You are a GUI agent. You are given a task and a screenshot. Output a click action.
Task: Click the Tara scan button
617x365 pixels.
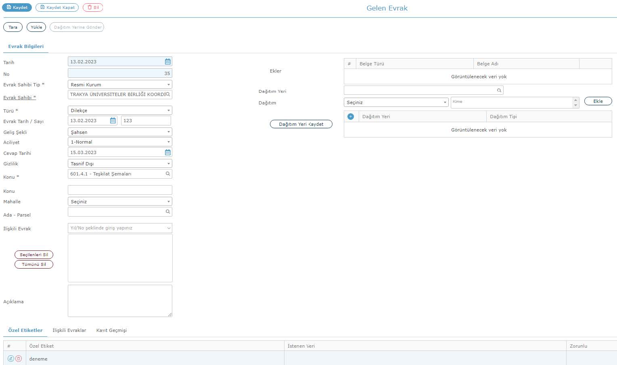(x=13, y=27)
